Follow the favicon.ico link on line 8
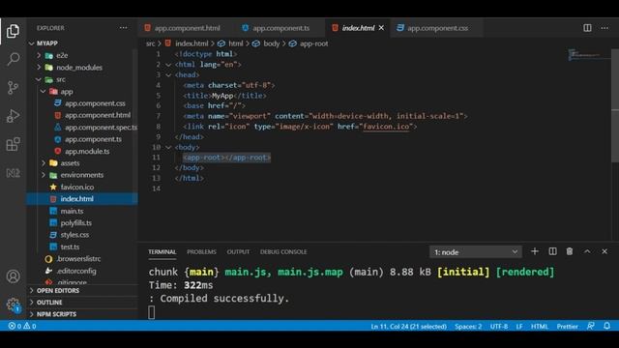This screenshot has height=348, width=619. pyautogui.click(x=386, y=127)
